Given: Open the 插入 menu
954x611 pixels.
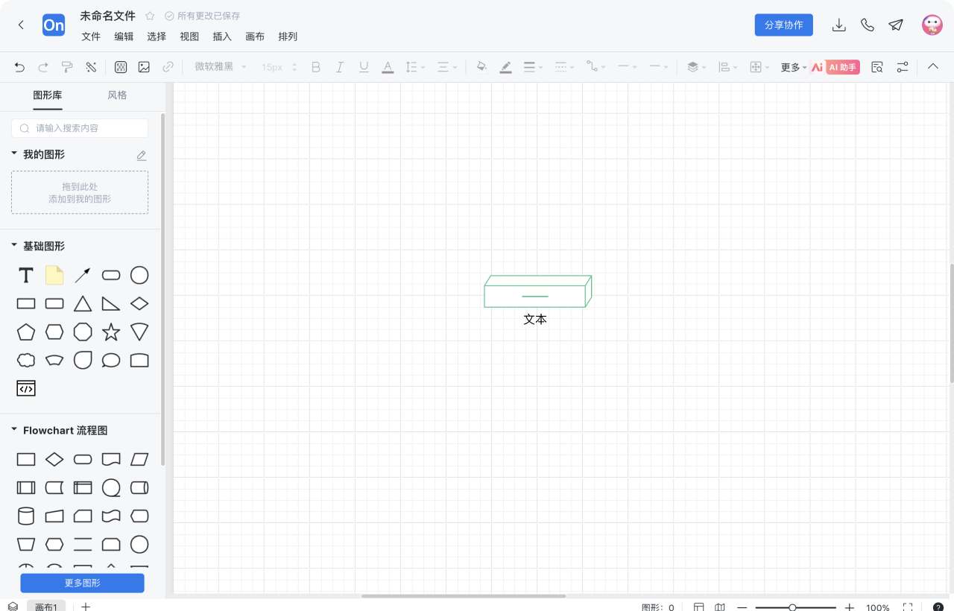Looking at the screenshot, I should [x=222, y=37].
